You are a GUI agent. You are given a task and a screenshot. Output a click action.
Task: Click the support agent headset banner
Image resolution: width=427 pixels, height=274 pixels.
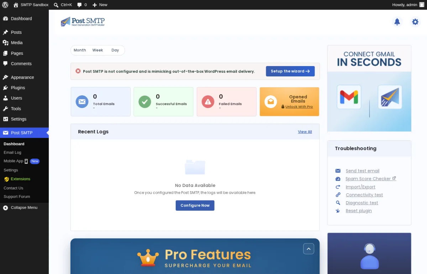click(x=369, y=253)
